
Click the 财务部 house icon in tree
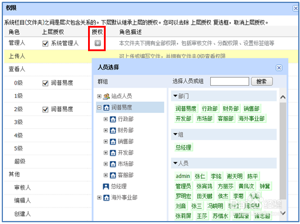[x=113, y=131]
